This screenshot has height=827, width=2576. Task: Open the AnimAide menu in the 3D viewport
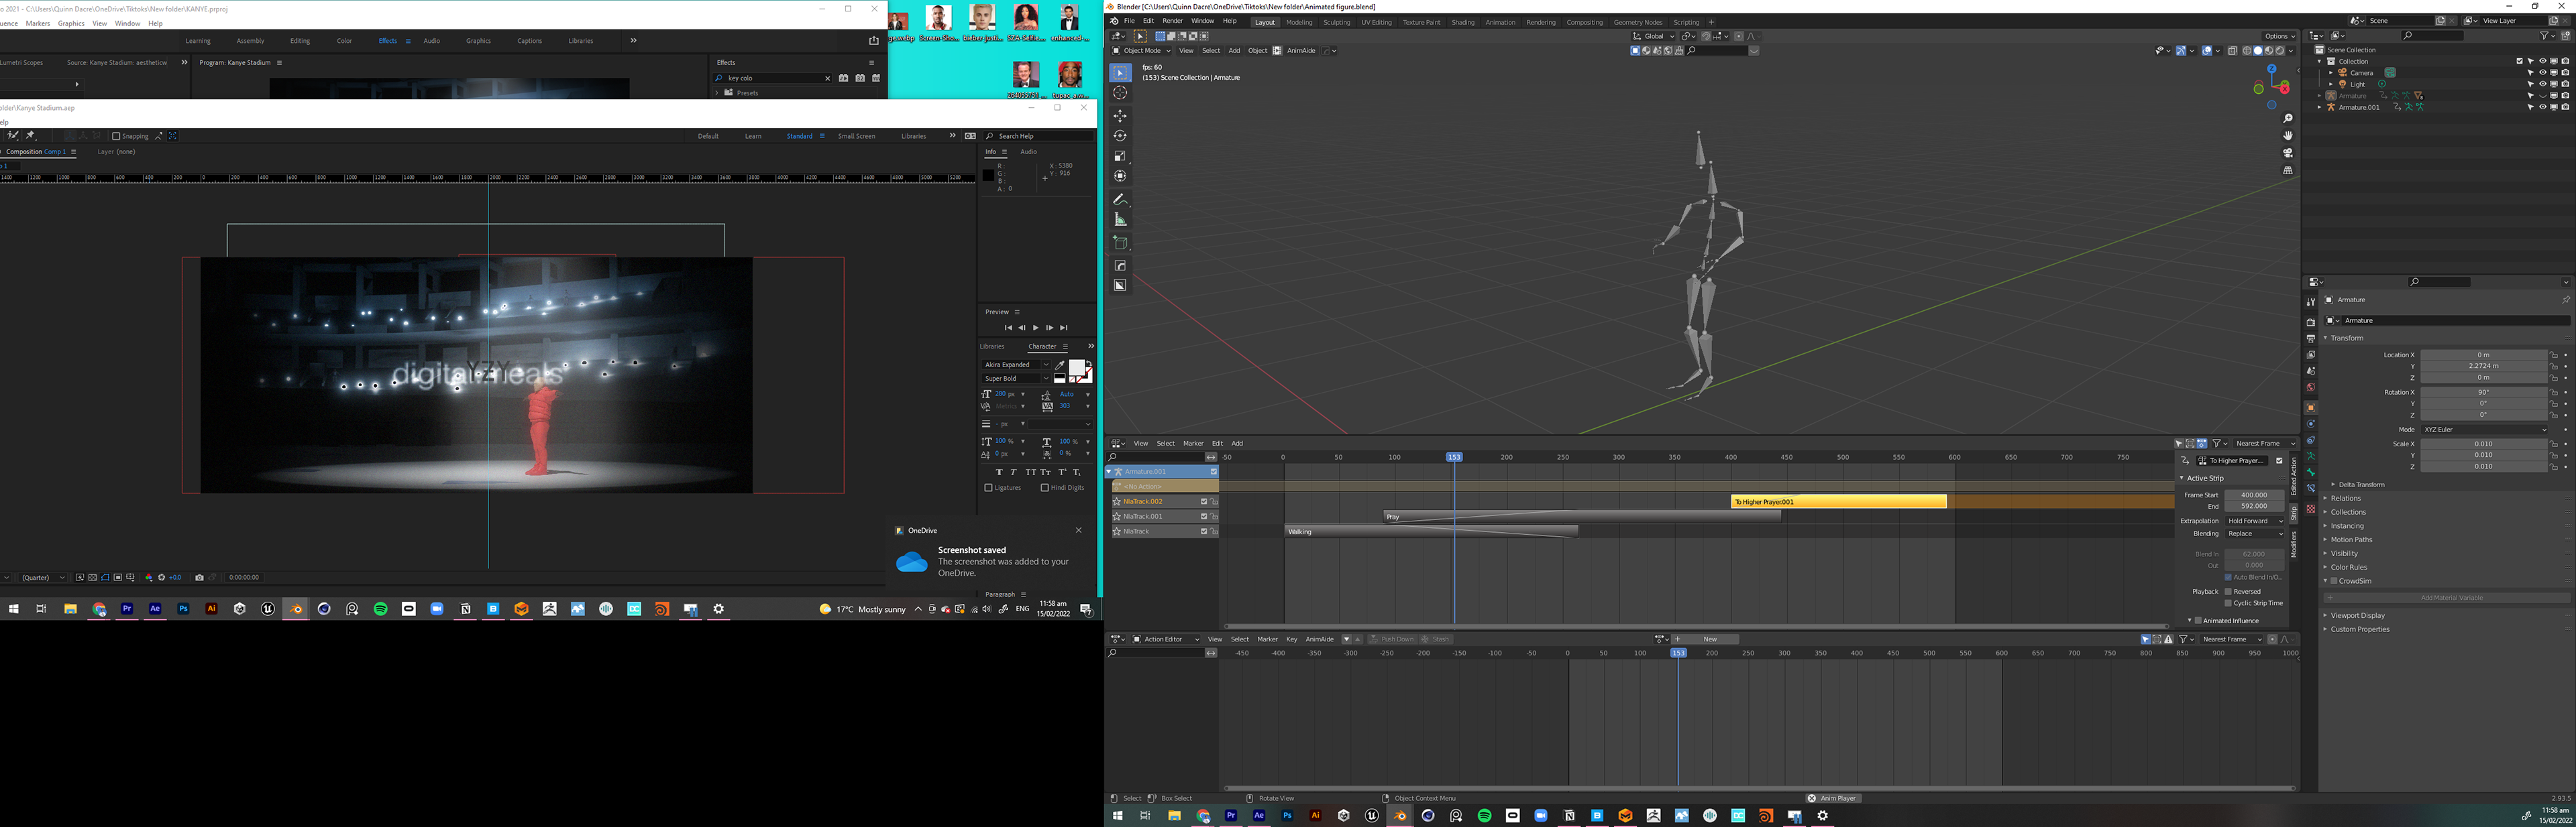pyautogui.click(x=1301, y=51)
